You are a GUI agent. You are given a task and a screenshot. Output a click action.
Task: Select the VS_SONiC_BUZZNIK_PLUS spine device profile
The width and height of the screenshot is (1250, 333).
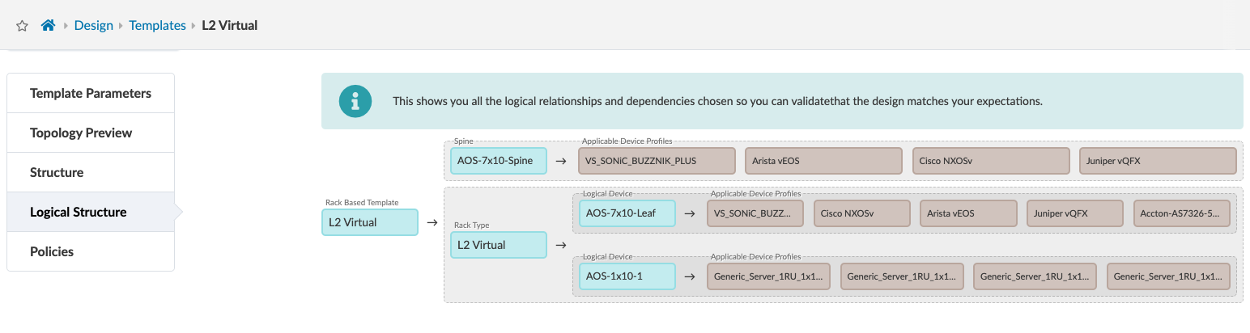(657, 161)
